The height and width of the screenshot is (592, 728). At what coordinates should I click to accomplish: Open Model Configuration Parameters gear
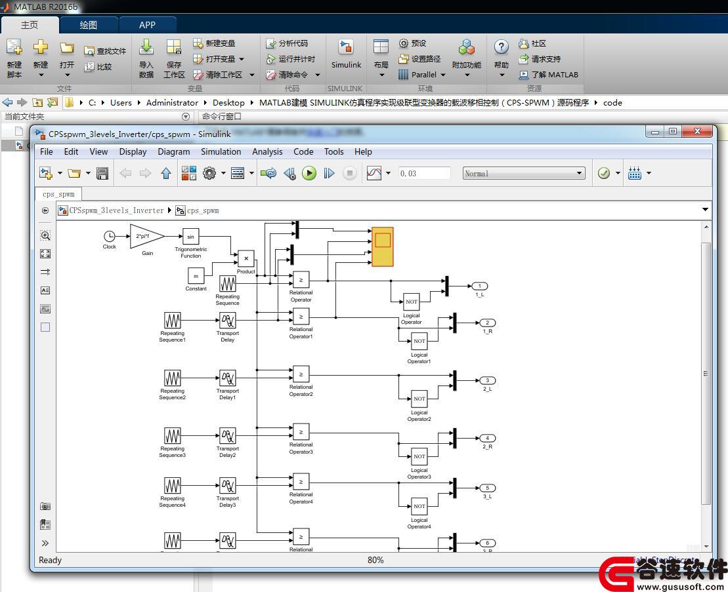[x=209, y=173]
